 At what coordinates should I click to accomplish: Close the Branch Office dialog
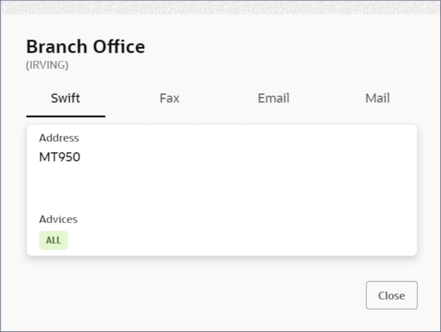[392, 295]
